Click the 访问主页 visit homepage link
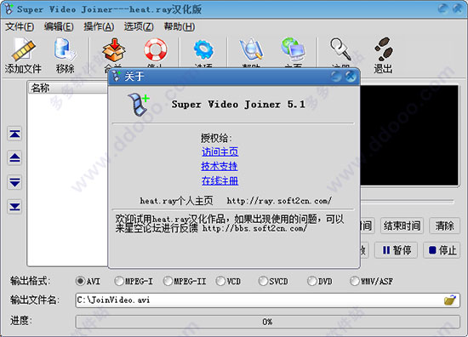The height and width of the screenshot is (337, 468). pos(220,152)
